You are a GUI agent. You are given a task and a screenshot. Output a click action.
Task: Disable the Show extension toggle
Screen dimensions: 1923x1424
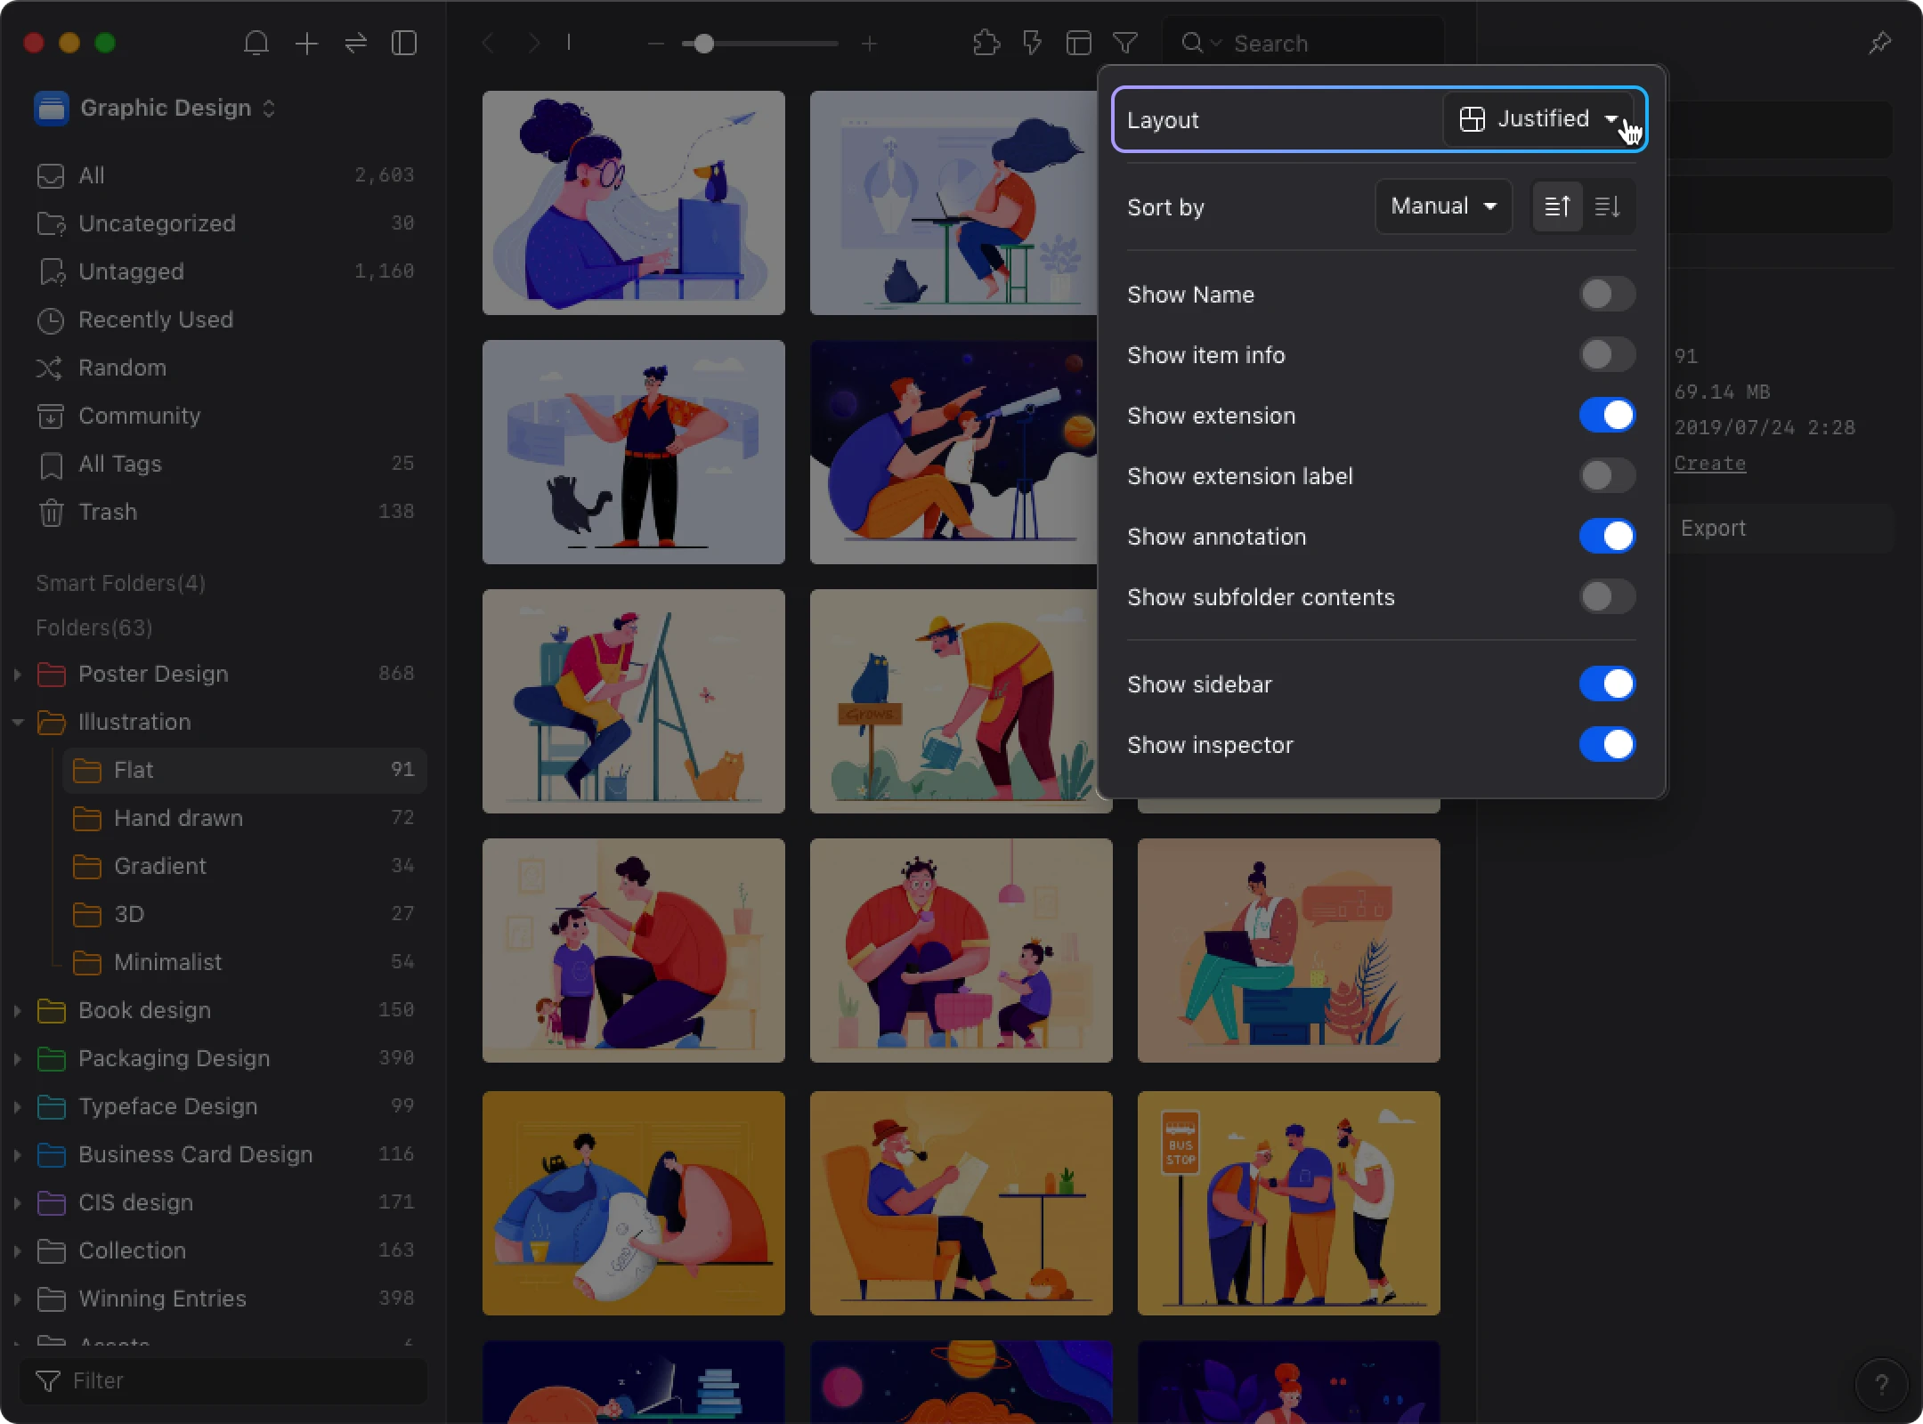coord(1607,416)
